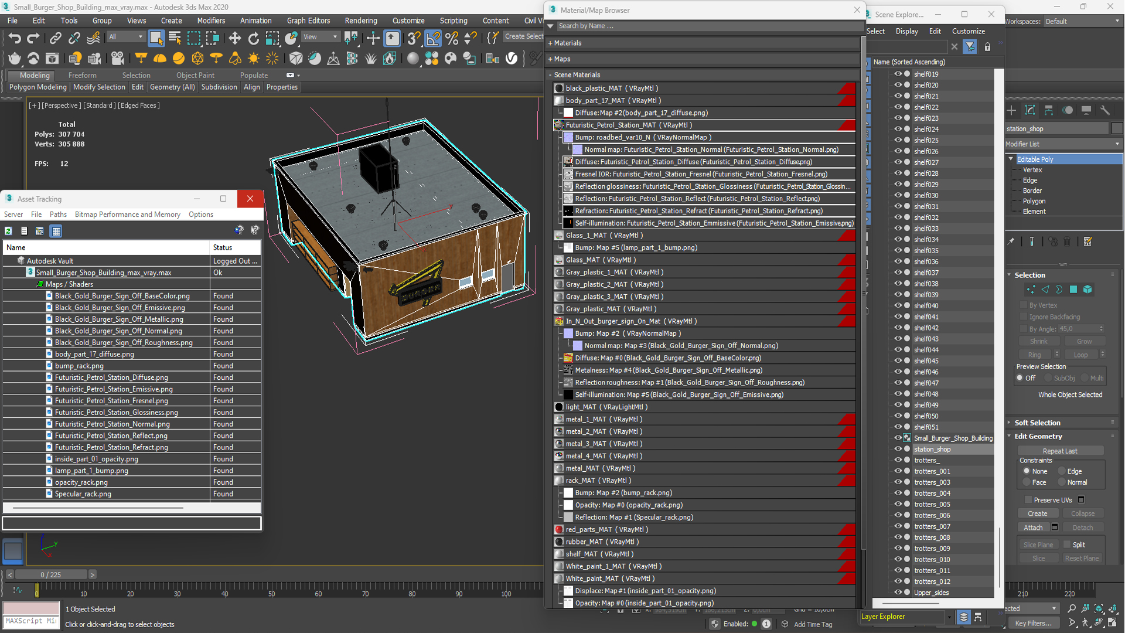Hide shelf019 using its eye icon
This screenshot has height=633, width=1125.
click(x=898, y=74)
